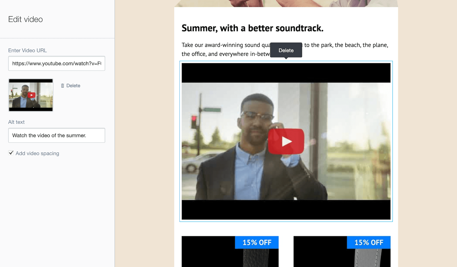The width and height of the screenshot is (457, 267).
Task: Select the Enter Video URL input field
Action: coord(57,63)
